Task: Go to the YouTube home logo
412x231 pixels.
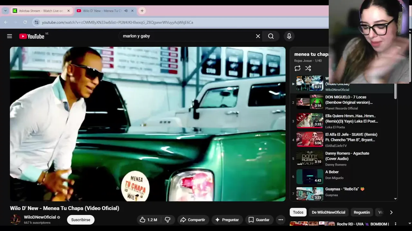Action: tap(32, 36)
